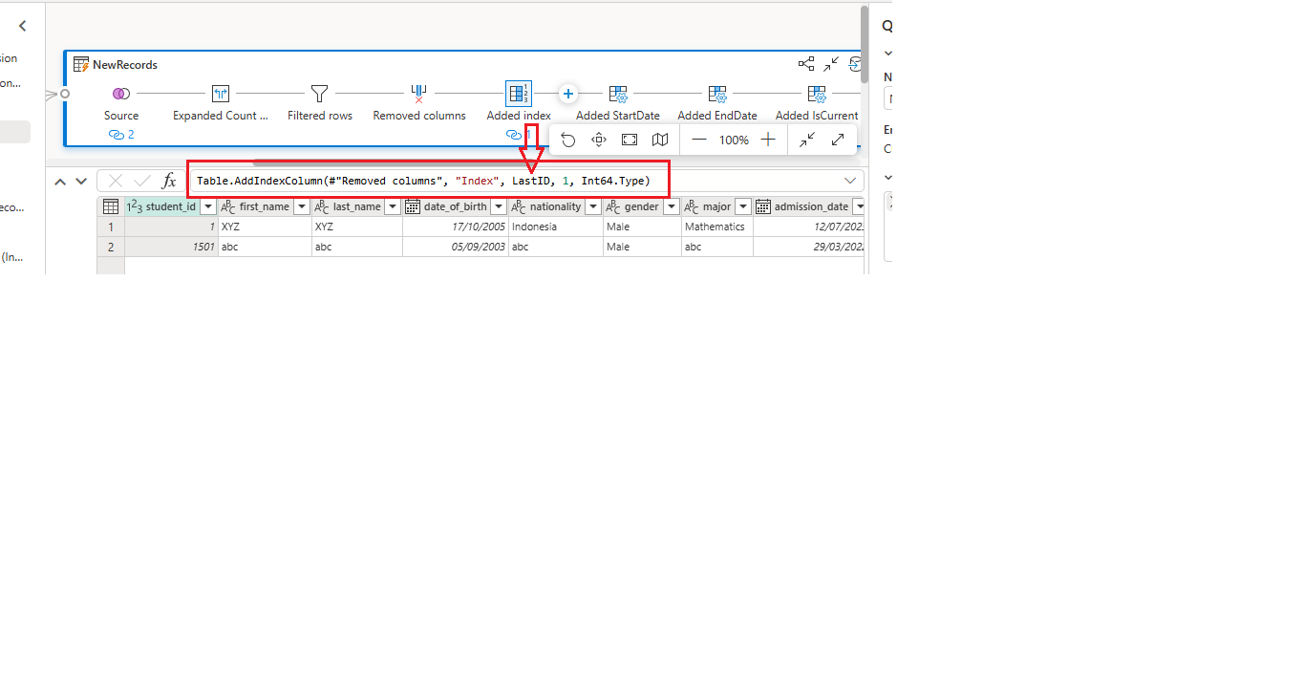Change admission_date data type icon
Screen dimensions: 1303x692
[763, 206]
